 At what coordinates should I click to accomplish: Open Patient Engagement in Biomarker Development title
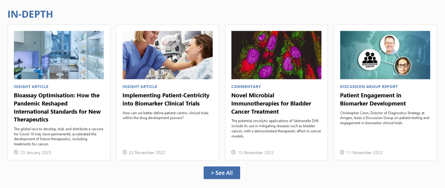coord(373,99)
